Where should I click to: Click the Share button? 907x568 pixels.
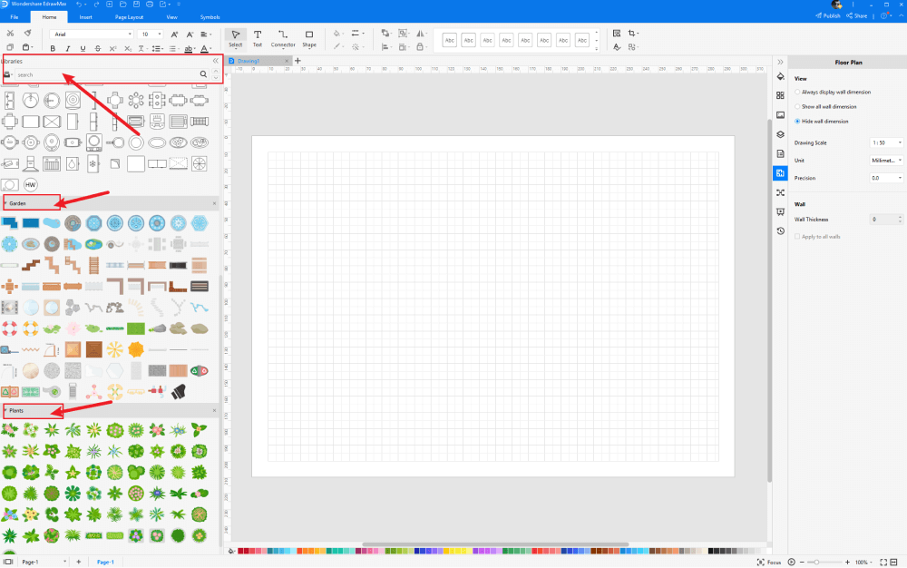[x=859, y=16]
